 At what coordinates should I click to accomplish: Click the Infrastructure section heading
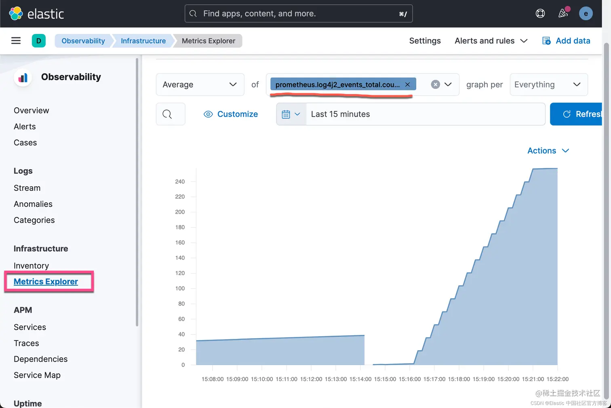click(x=41, y=249)
